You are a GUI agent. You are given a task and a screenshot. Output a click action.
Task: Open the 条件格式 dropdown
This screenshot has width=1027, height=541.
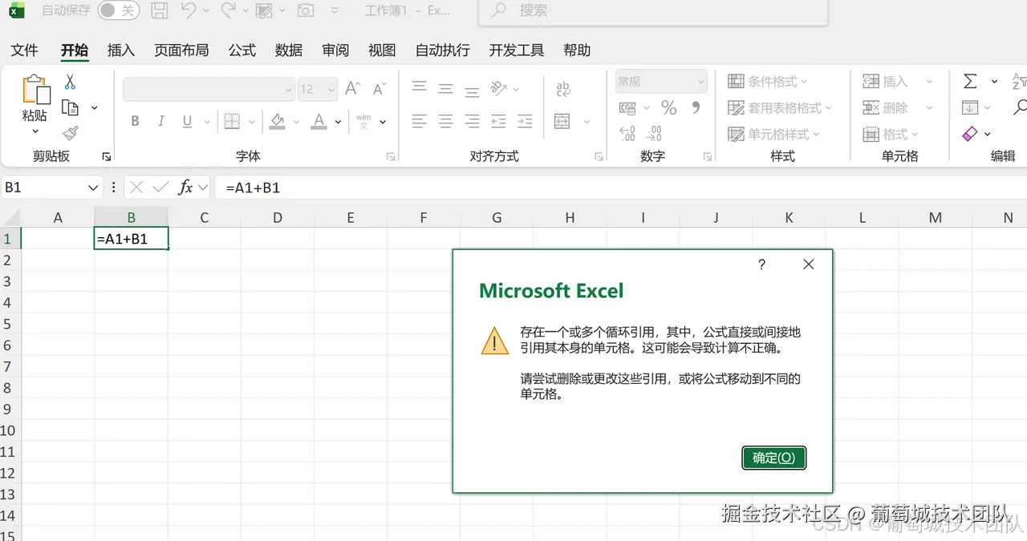(768, 82)
